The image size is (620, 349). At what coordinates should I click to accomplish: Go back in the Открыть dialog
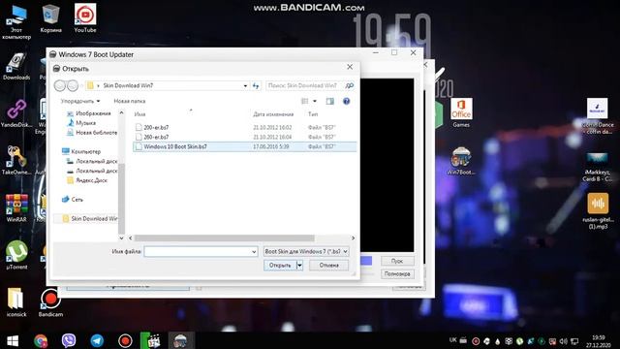[x=60, y=85]
